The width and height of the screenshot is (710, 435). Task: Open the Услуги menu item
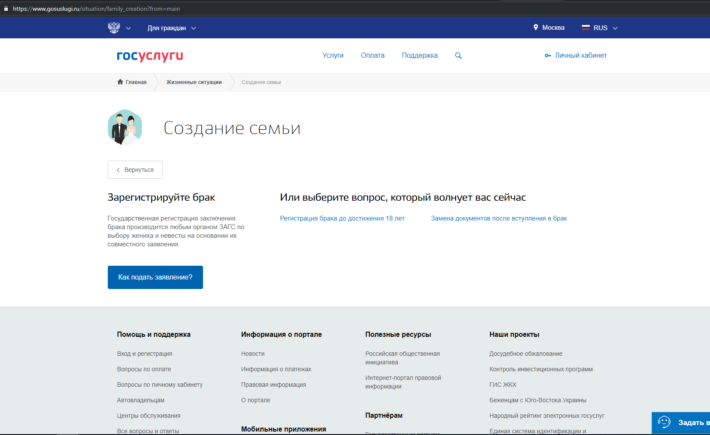point(333,55)
